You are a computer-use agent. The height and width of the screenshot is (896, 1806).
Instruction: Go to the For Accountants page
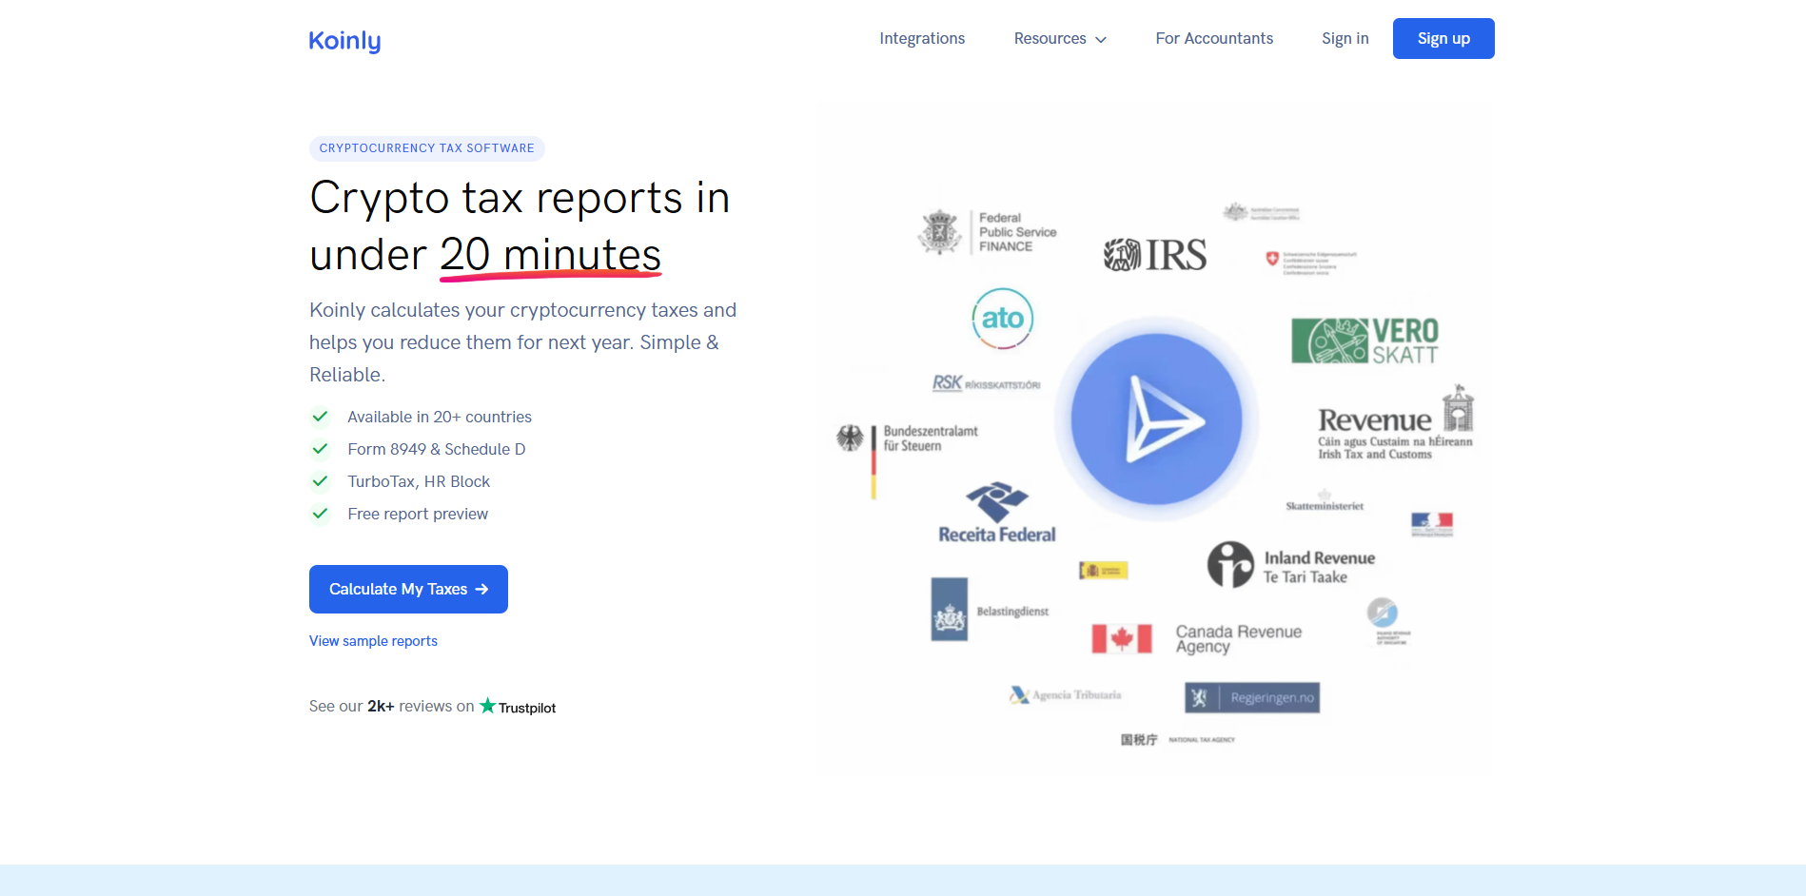[1213, 39]
